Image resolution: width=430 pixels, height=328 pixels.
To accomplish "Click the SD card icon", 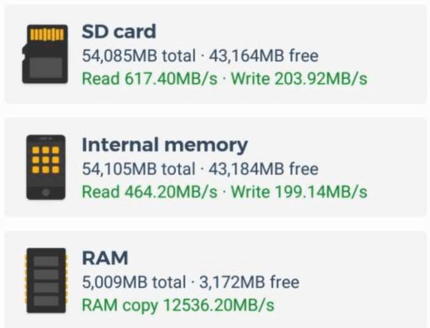I will 46,54.
